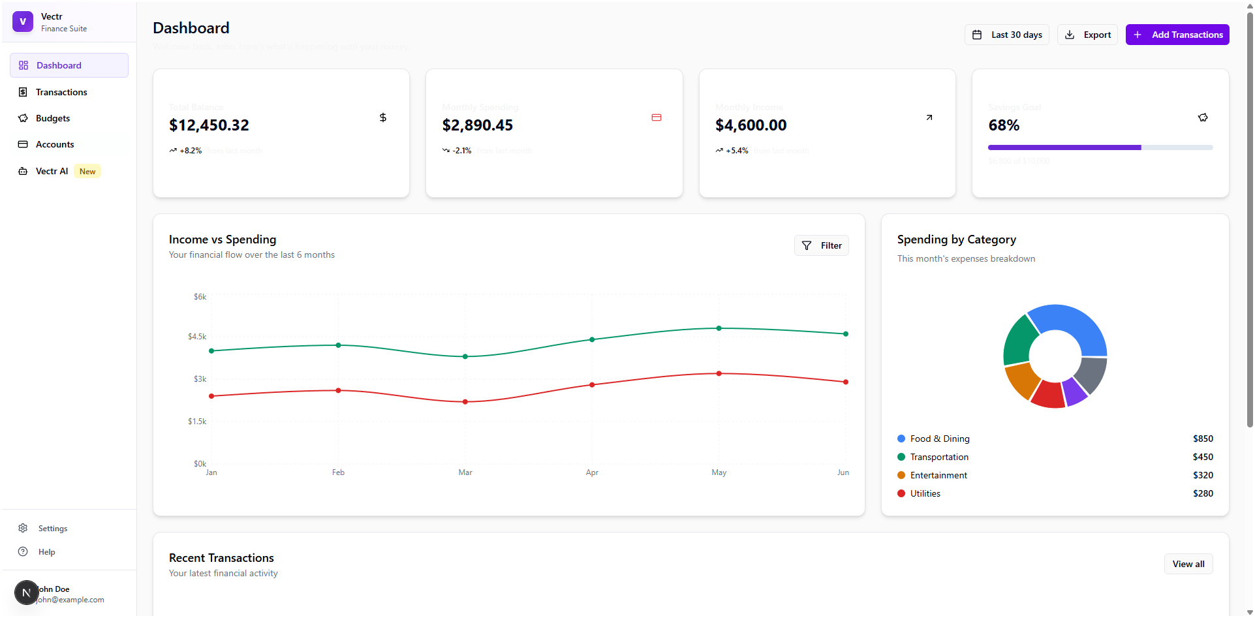Click the savings goal progress bar
1255x618 pixels.
pyautogui.click(x=1100, y=147)
